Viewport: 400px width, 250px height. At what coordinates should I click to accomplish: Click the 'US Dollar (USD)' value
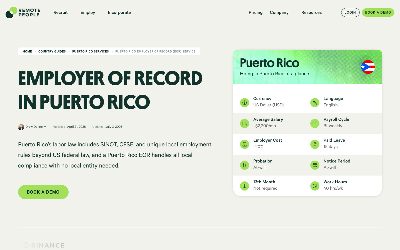(x=269, y=105)
